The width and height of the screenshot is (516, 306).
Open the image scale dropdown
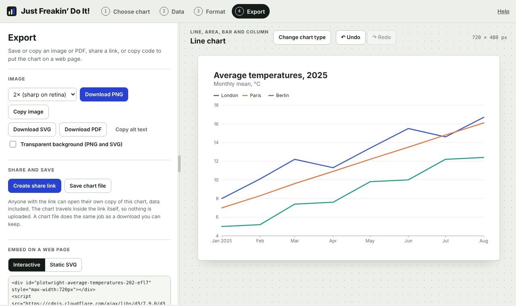click(x=42, y=95)
